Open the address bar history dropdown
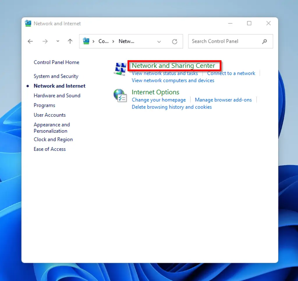This screenshot has width=298, height=281. (x=159, y=42)
